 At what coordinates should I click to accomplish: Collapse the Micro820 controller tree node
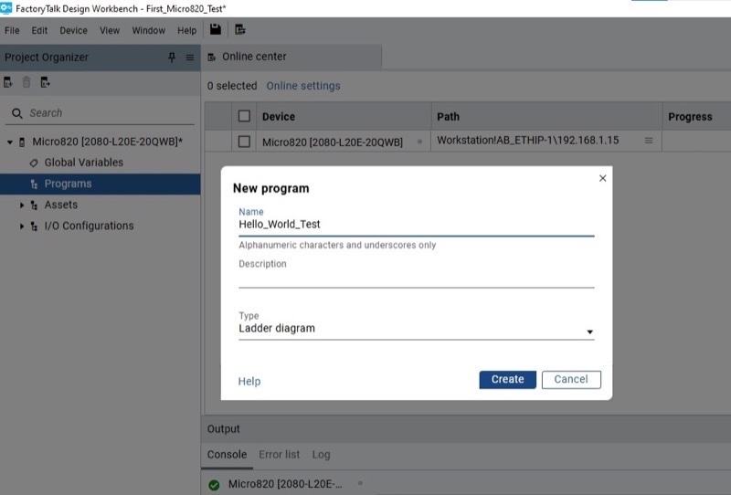pos(10,142)
